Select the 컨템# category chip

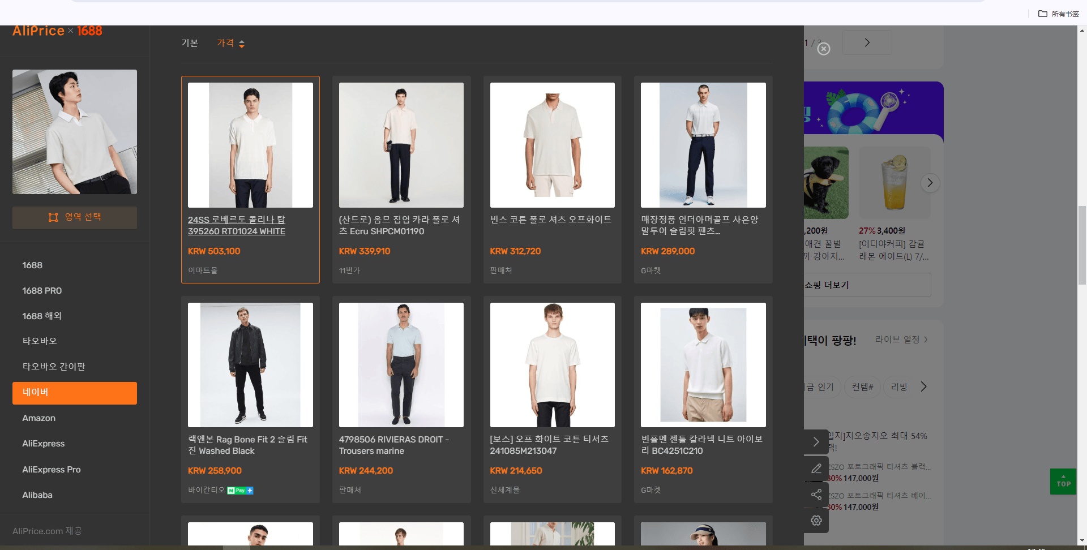pyautogui.click(x=863, y=387)
